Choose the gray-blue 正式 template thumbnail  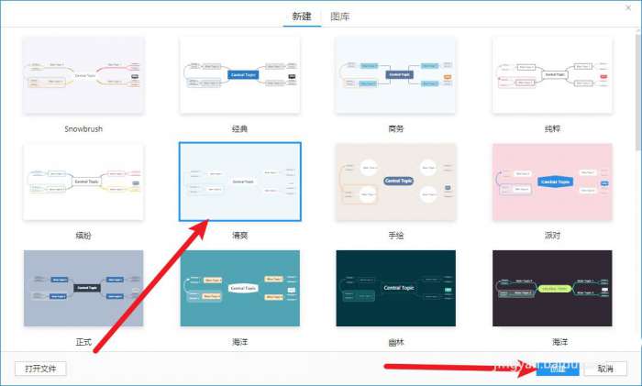(83, 288)
